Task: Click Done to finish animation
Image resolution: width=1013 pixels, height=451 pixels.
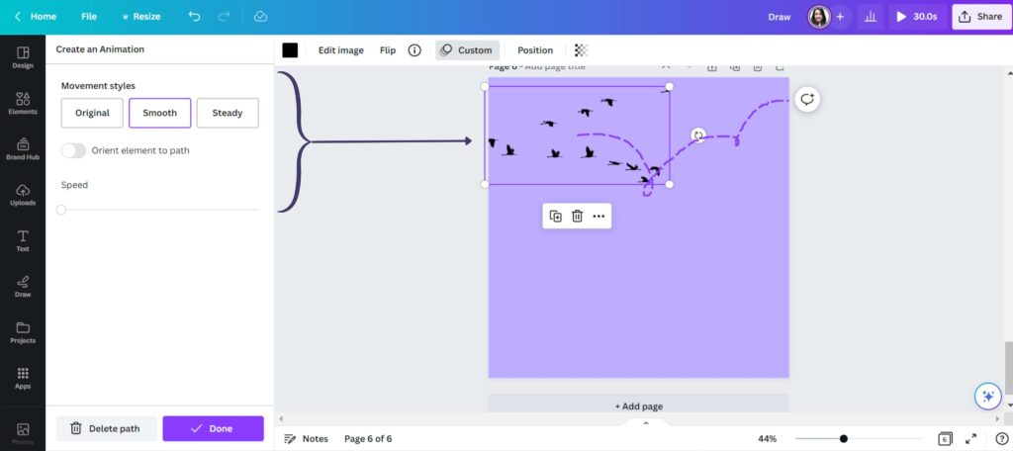Action: click(x=214, y=428)
